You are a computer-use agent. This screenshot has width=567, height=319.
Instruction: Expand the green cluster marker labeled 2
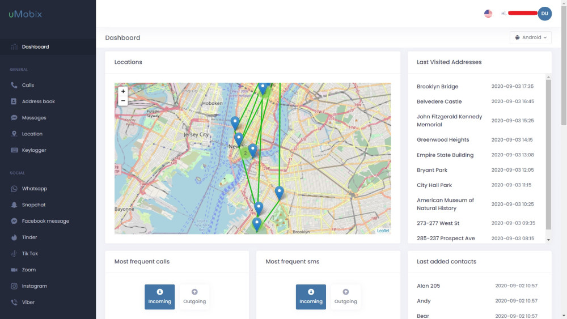245,152
